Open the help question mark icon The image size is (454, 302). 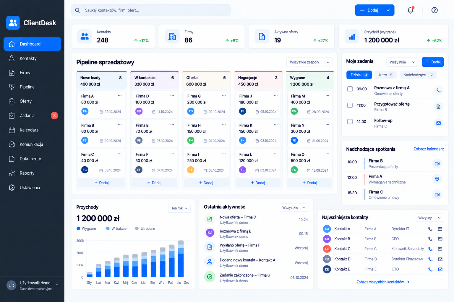point(434,10)
